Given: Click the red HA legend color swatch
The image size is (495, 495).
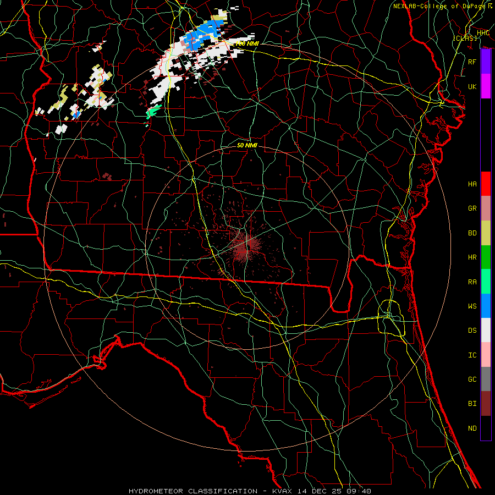Looking at the screenshot, I should tap(486, 184).
